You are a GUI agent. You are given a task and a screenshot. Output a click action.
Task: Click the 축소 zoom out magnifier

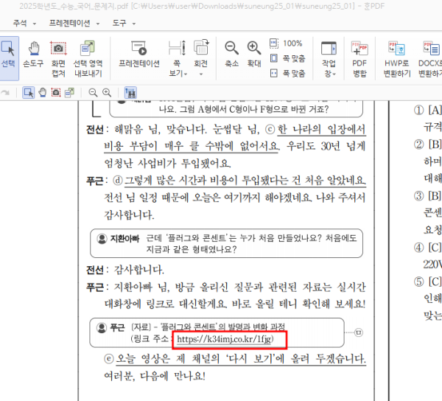click(x=231, y=55)
